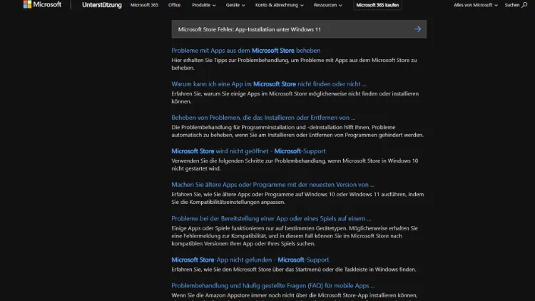Click text 'Erfahren Sie, wie Sie den Microsoft Store'
Image resolution: width=535 pixels, height=301 pixels.
(220, 270)
